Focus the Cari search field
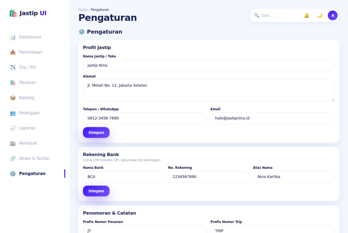 [280, 15]
